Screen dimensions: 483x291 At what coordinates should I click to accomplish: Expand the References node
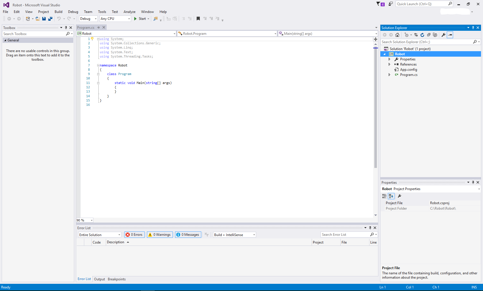click(x=390, y=64)
